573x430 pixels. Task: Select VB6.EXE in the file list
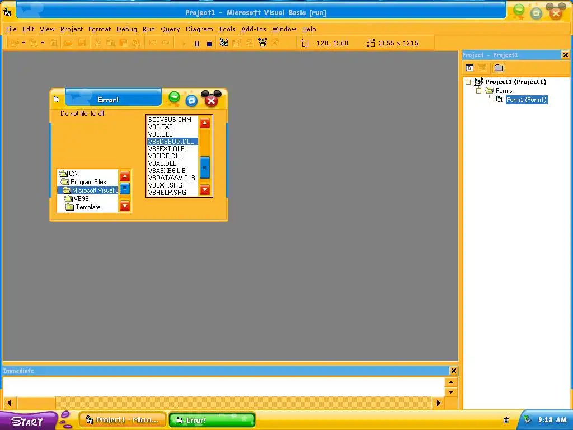[x=172, y=127]
